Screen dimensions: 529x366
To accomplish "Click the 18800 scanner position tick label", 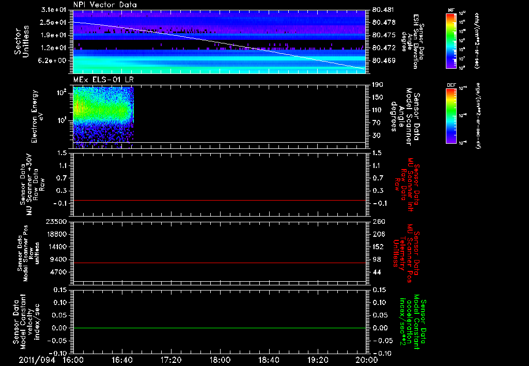I will coord(57,234).
